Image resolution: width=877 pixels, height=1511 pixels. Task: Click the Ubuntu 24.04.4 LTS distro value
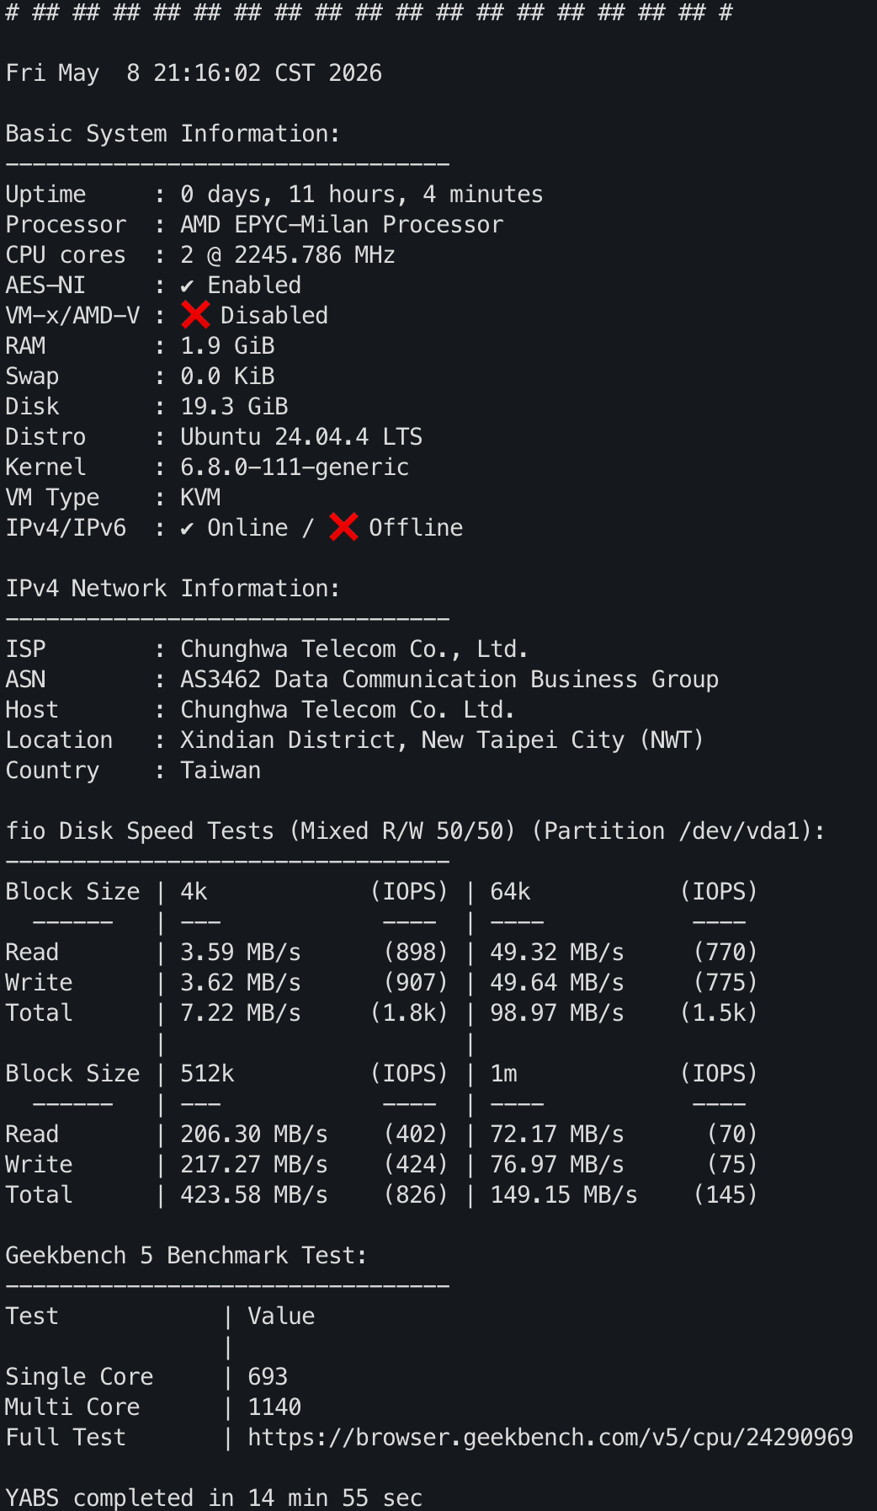[x=301, y=437]
